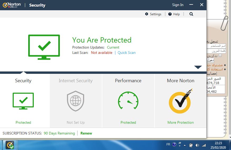
Task: Open Settings via the gear icon
Action: pyautogui.click(x=147, y=14)
